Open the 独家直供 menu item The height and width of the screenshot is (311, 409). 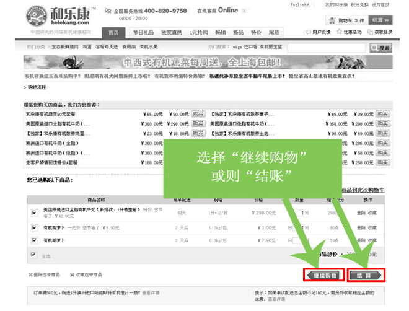[x=172, y=32]
